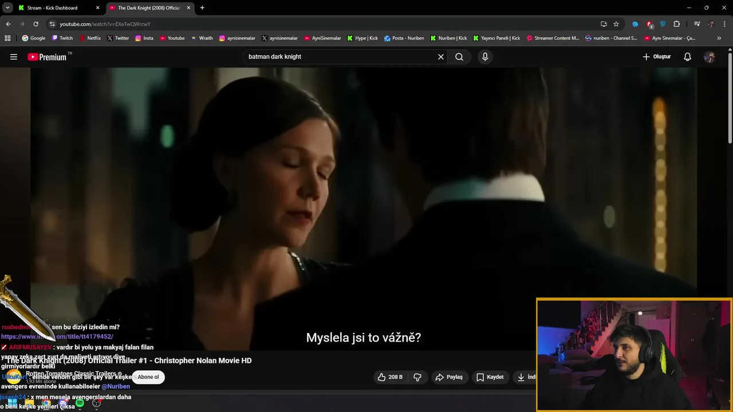
Task: Open the Yayıncı Paneli | Kick bookmark
Action: (x=496, y=38)
